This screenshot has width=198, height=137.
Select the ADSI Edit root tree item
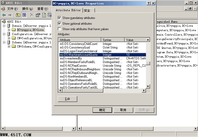click(14, 22)
